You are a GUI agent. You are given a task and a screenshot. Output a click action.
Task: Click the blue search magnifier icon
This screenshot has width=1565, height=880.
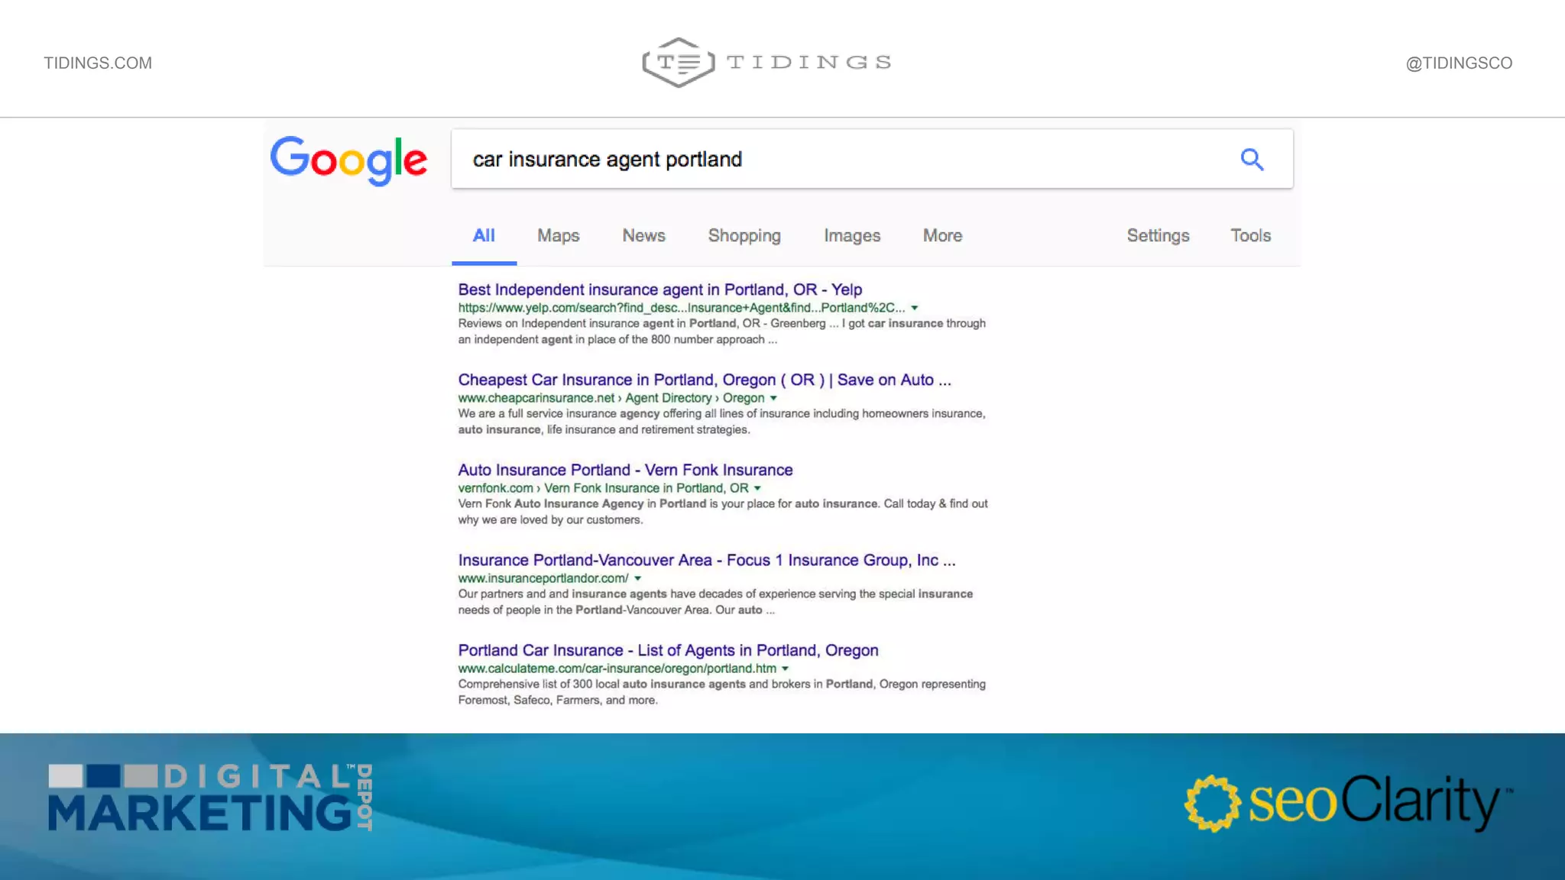tap(1251, 159)
